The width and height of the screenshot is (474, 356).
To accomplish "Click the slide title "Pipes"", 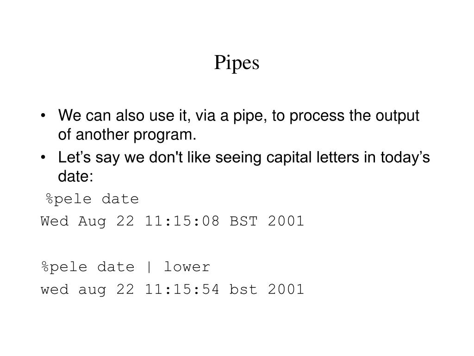I will (x=237, y=63).
